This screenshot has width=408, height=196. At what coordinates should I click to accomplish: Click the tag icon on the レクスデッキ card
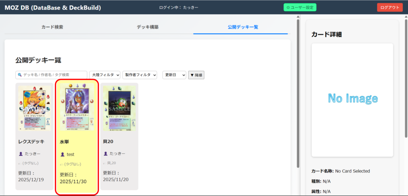click(x=20, y=163)
